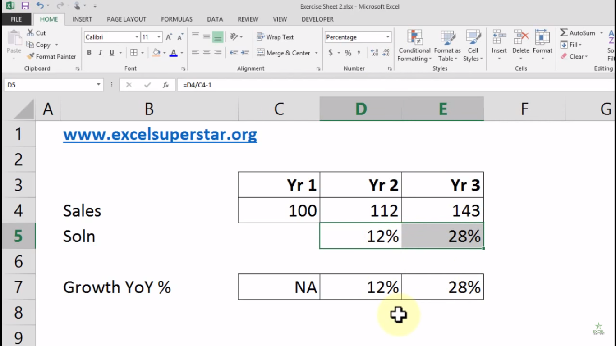
Task: Click the Orientation text angle icon
Action: pyautogui.click(x=234, y=37)
